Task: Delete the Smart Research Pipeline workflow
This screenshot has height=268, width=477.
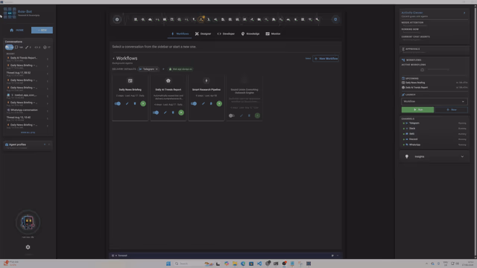Action: click(211, 103)
